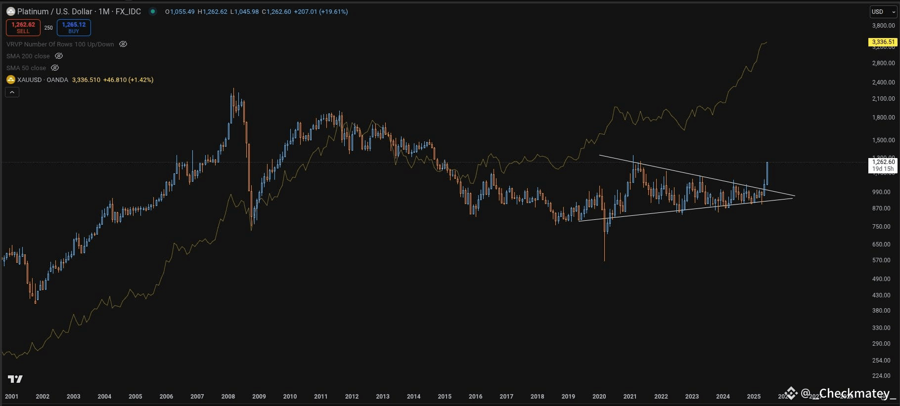900x406 pixels.
Task: Click the bar countdown 19d 15h
Action: pos(883,169)
